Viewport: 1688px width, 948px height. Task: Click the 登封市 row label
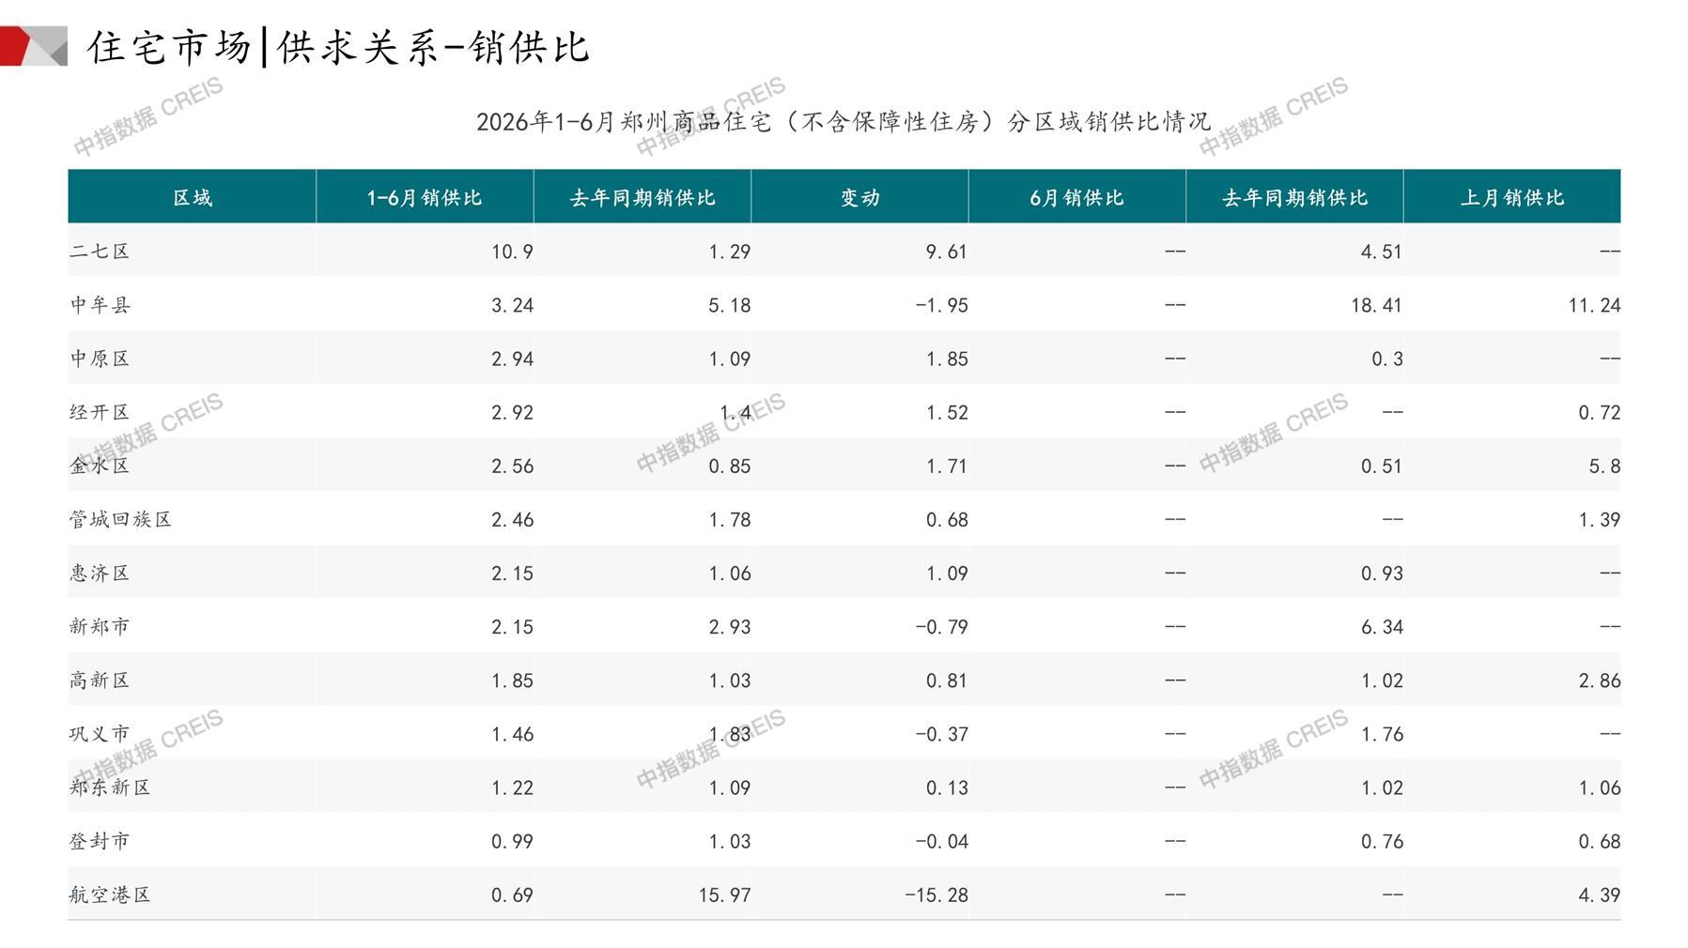pos(100,841)
